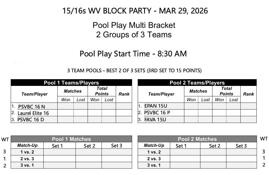Click the 15/16s WV BLOCK PARTY title
Viewport: 269px width, 175px height.
click(x=135, y=11)
